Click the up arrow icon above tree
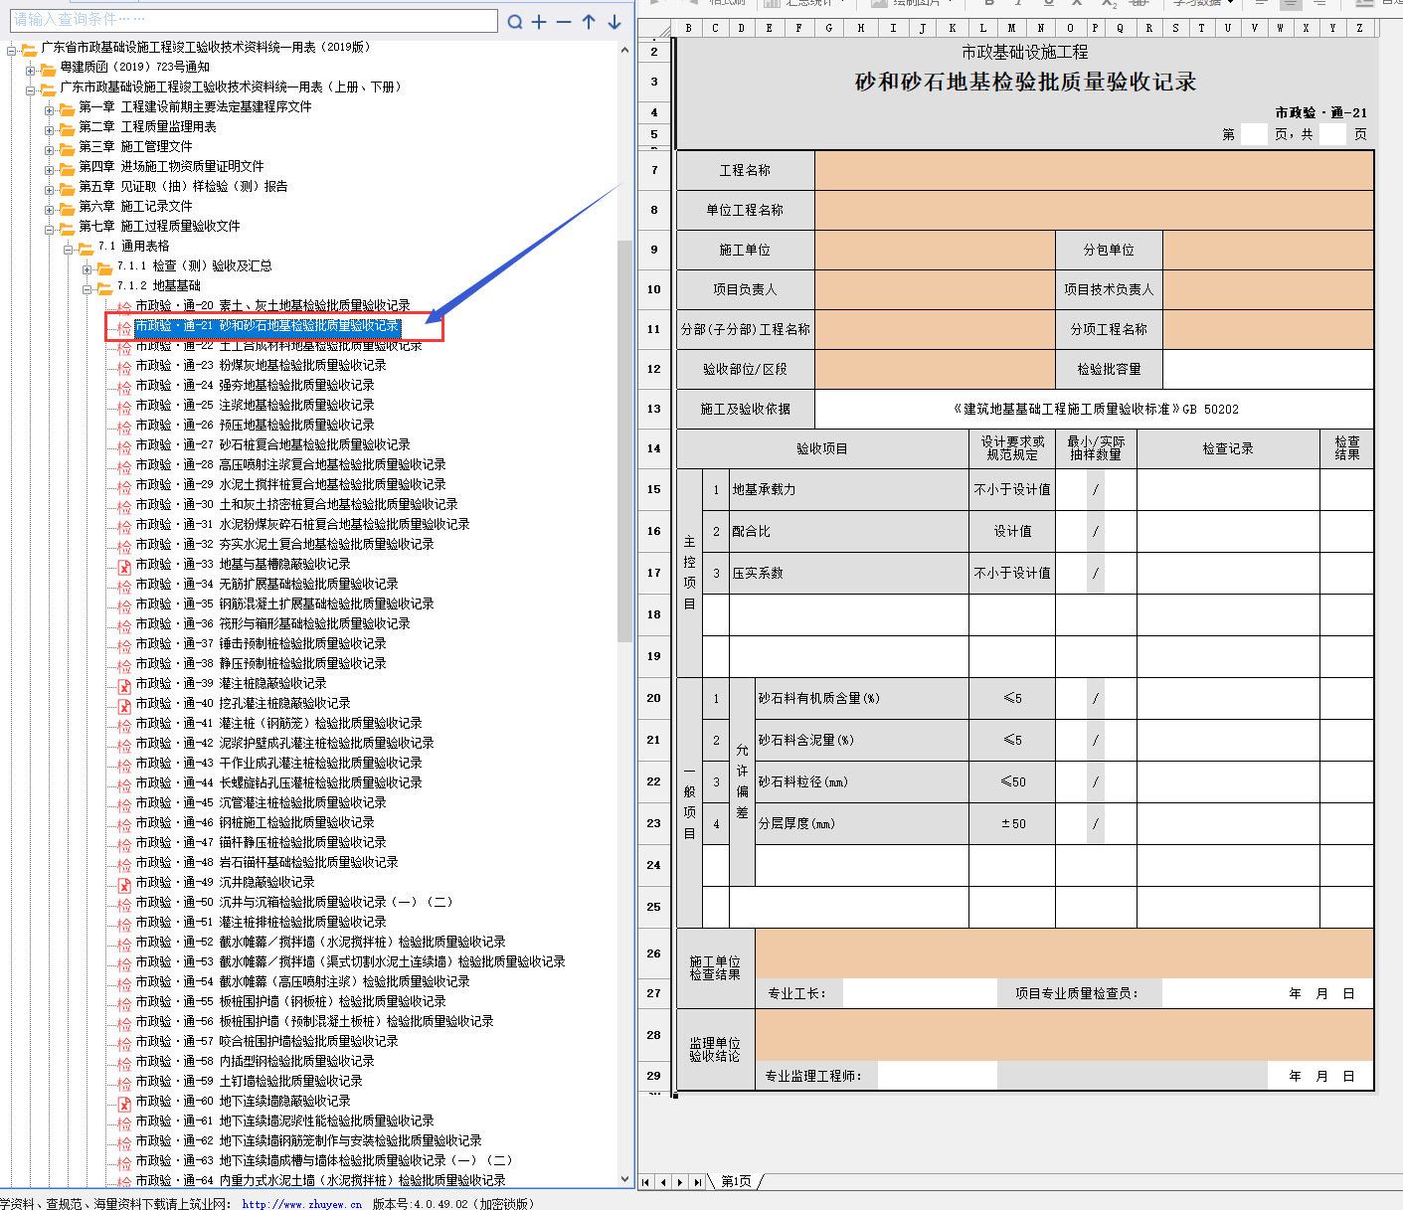Screen dimensions: 1403x1210 589,22
